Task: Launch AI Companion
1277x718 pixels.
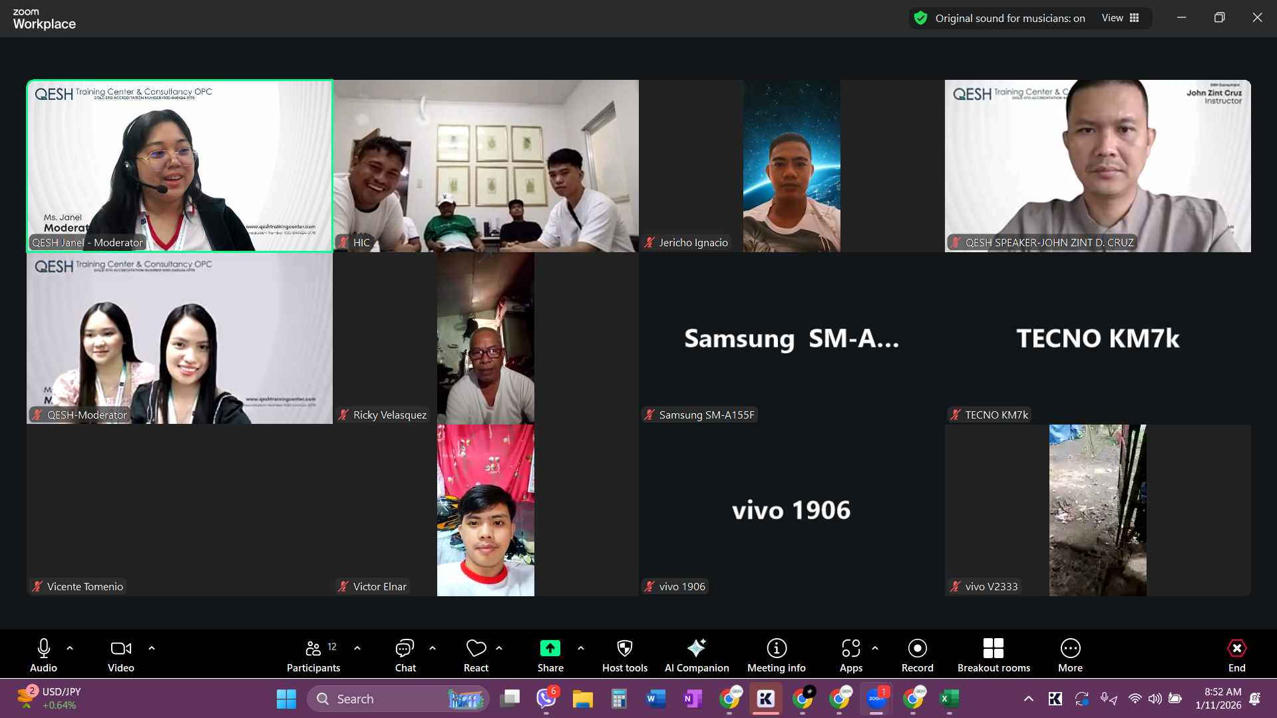Action: [697, 655]
